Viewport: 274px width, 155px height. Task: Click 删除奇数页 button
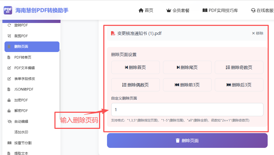[x=239, y=67]
